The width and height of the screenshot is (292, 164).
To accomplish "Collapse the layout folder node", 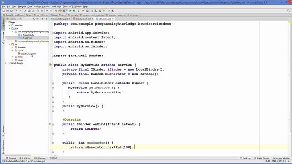I will click(12, 51).
